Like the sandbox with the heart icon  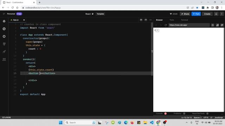pyautogui.click(x=171, y=14)
